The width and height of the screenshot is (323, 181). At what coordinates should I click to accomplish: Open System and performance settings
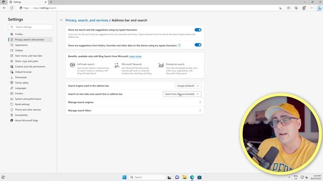click(30, 99)
